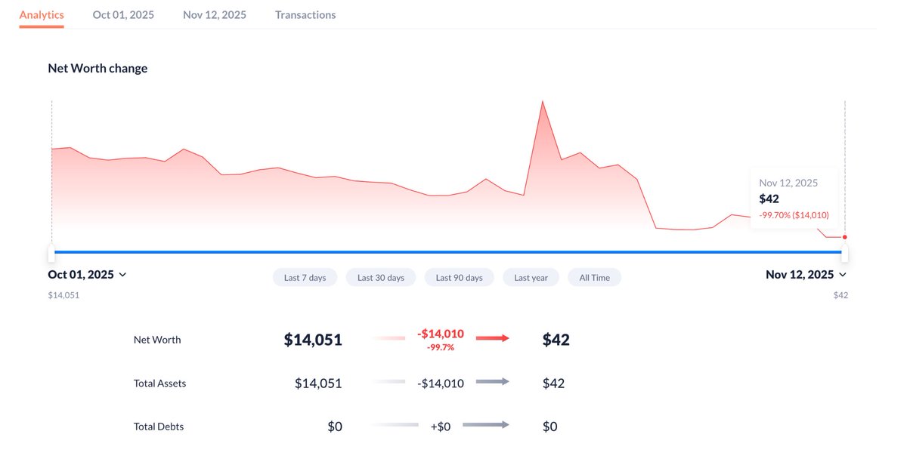Select the All Time range

(594, 277)
